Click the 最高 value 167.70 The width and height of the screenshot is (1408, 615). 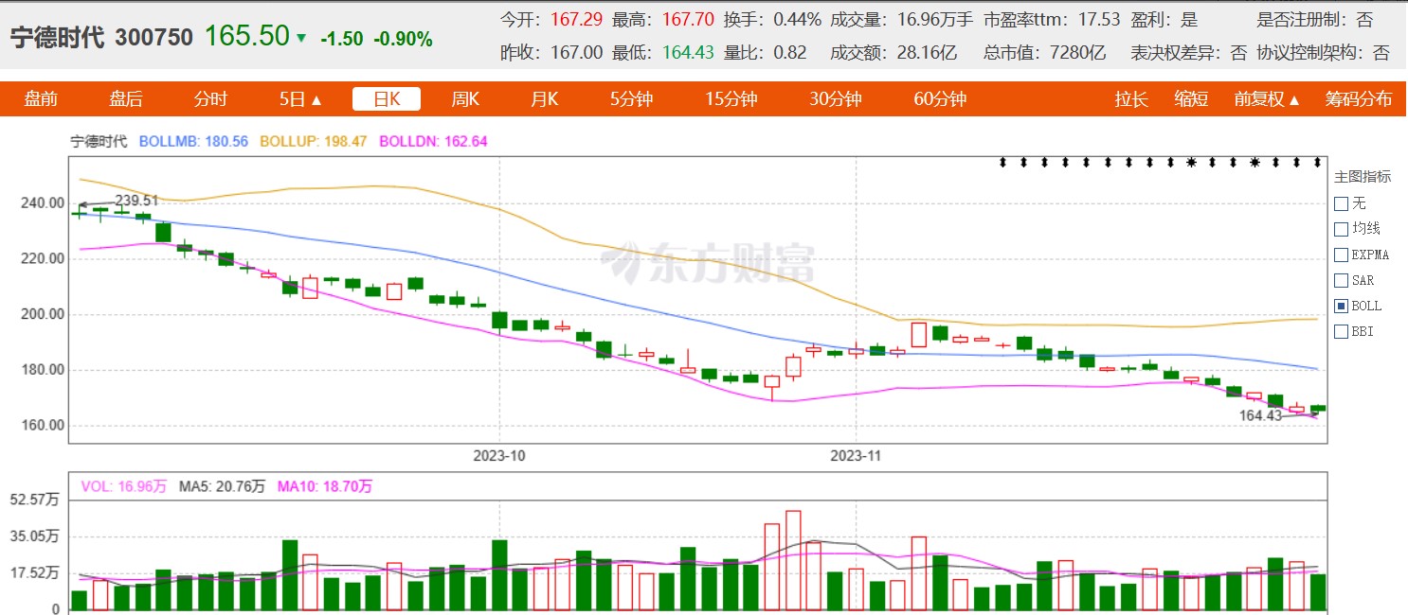point(688,19)
